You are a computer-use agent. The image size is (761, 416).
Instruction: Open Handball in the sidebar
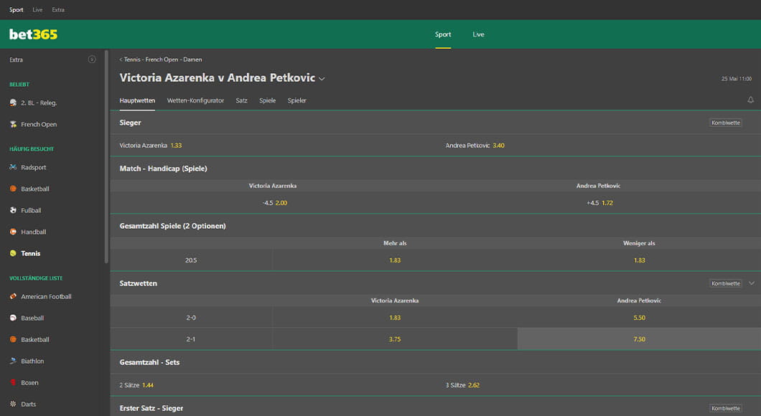(34, 232)
